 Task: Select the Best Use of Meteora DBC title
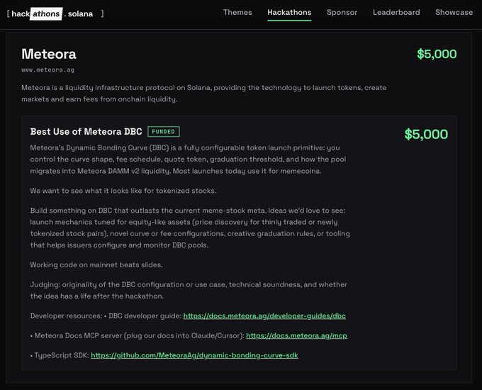tap(86, 132)
